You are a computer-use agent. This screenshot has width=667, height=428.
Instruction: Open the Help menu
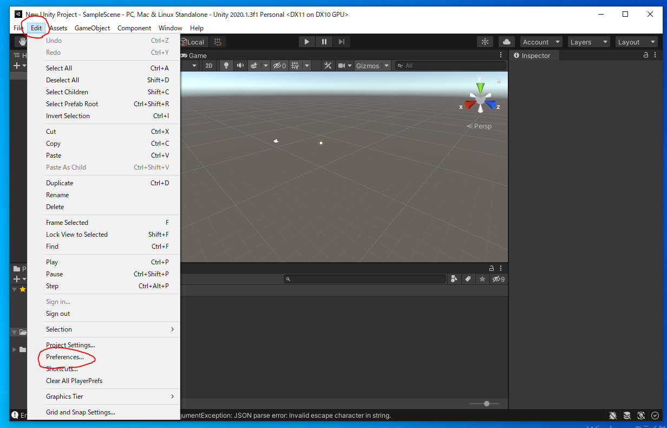pos(197,28)
